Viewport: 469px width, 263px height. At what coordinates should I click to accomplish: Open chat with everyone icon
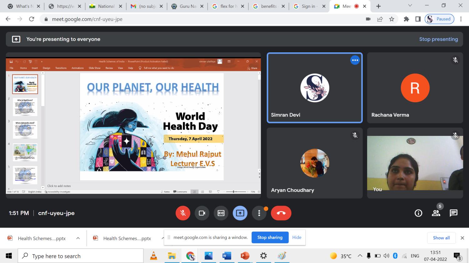coord(453,213)
